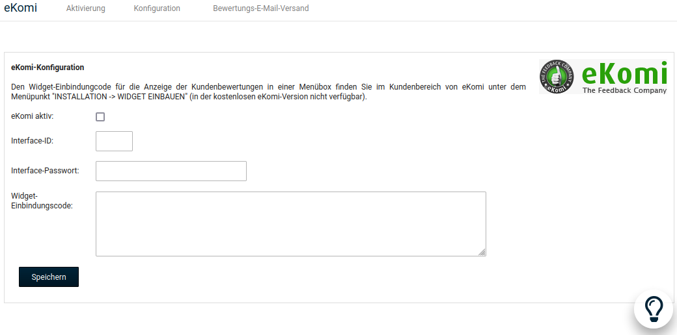The width and height of the screenshot is (677, 335).
Task: Click the eKomi title in the top bar
Action: 20,8
